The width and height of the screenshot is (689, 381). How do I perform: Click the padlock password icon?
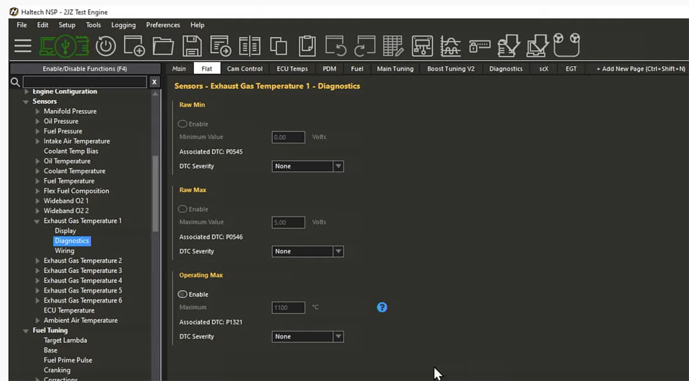[x=479, y=46]
